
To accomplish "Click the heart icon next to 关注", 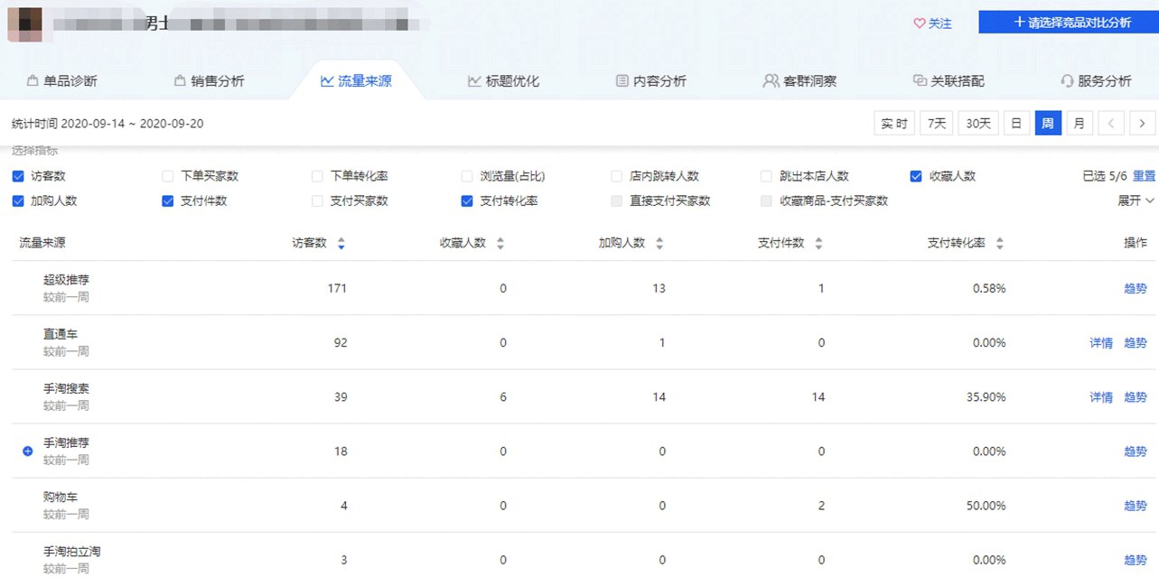I will (919, 23).
